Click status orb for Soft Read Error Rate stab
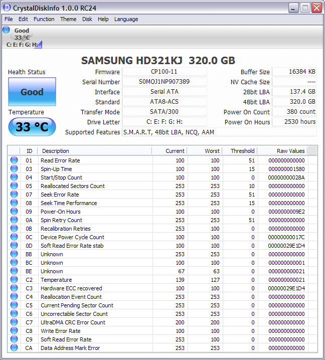This screenshot has height=360, width=325. tap(14, 245)
